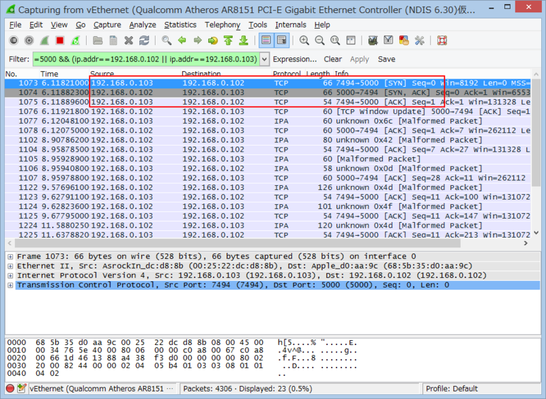Image resolution: width=546 pixels, height=399 pixels.
Task: Clear the display filter
Action: coord(333,59)
